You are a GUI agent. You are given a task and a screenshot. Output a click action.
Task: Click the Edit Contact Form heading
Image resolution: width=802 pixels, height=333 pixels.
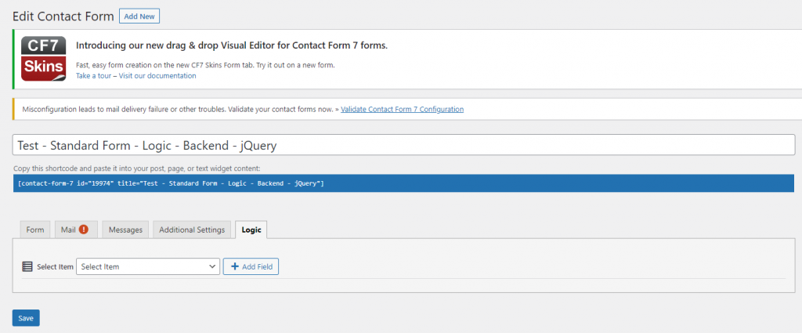click(63, 16)
